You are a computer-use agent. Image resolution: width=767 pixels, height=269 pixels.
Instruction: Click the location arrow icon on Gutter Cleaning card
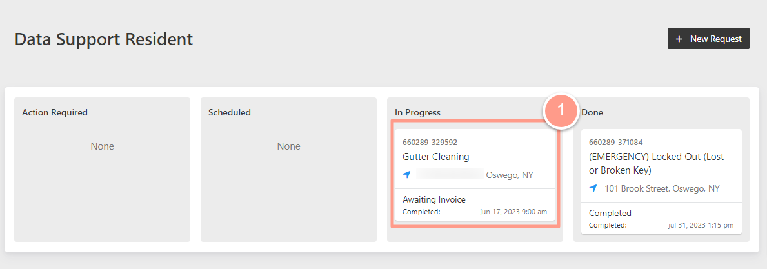click(406, 175)
